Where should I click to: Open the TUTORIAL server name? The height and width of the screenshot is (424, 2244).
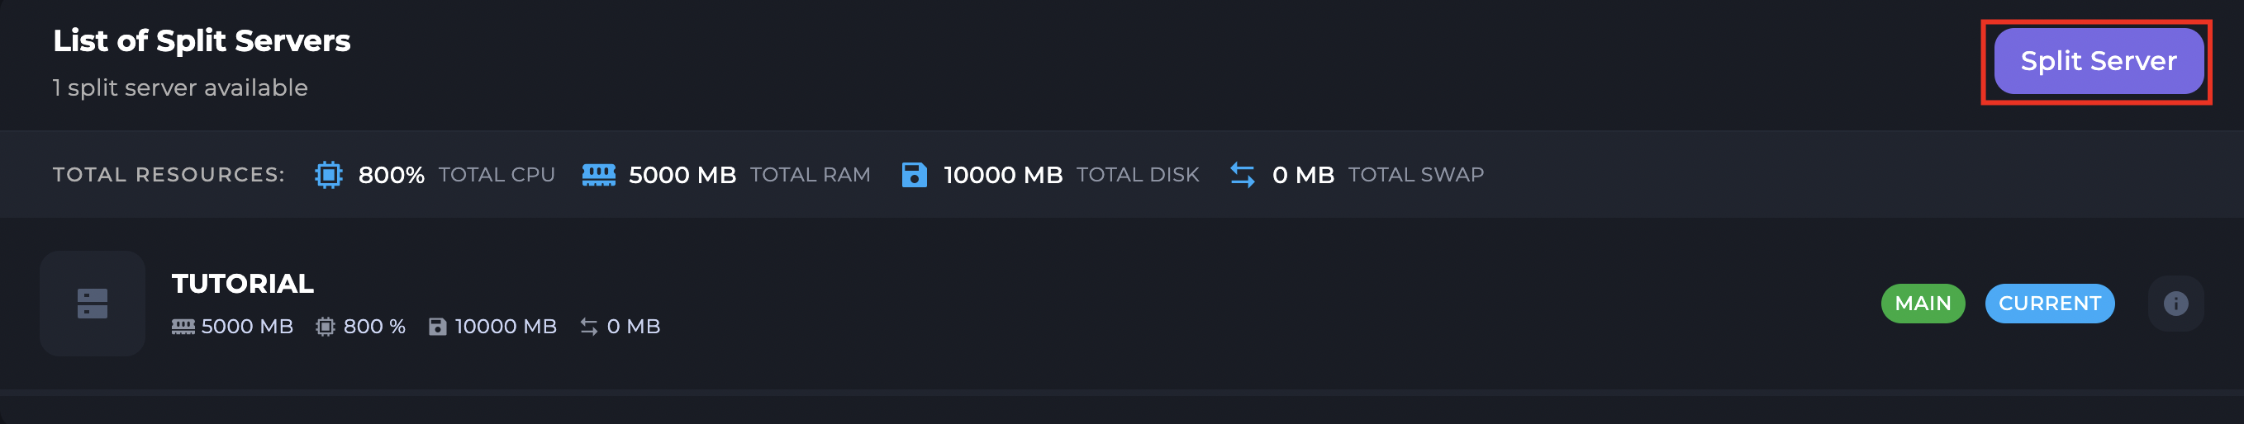[242, 283]
